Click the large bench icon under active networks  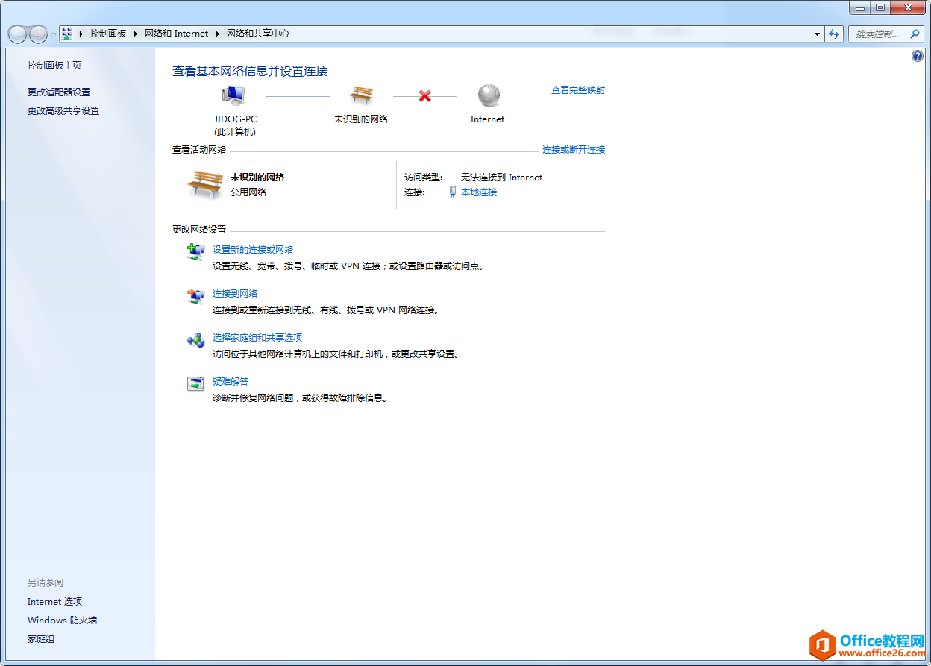tap(205, 184)
